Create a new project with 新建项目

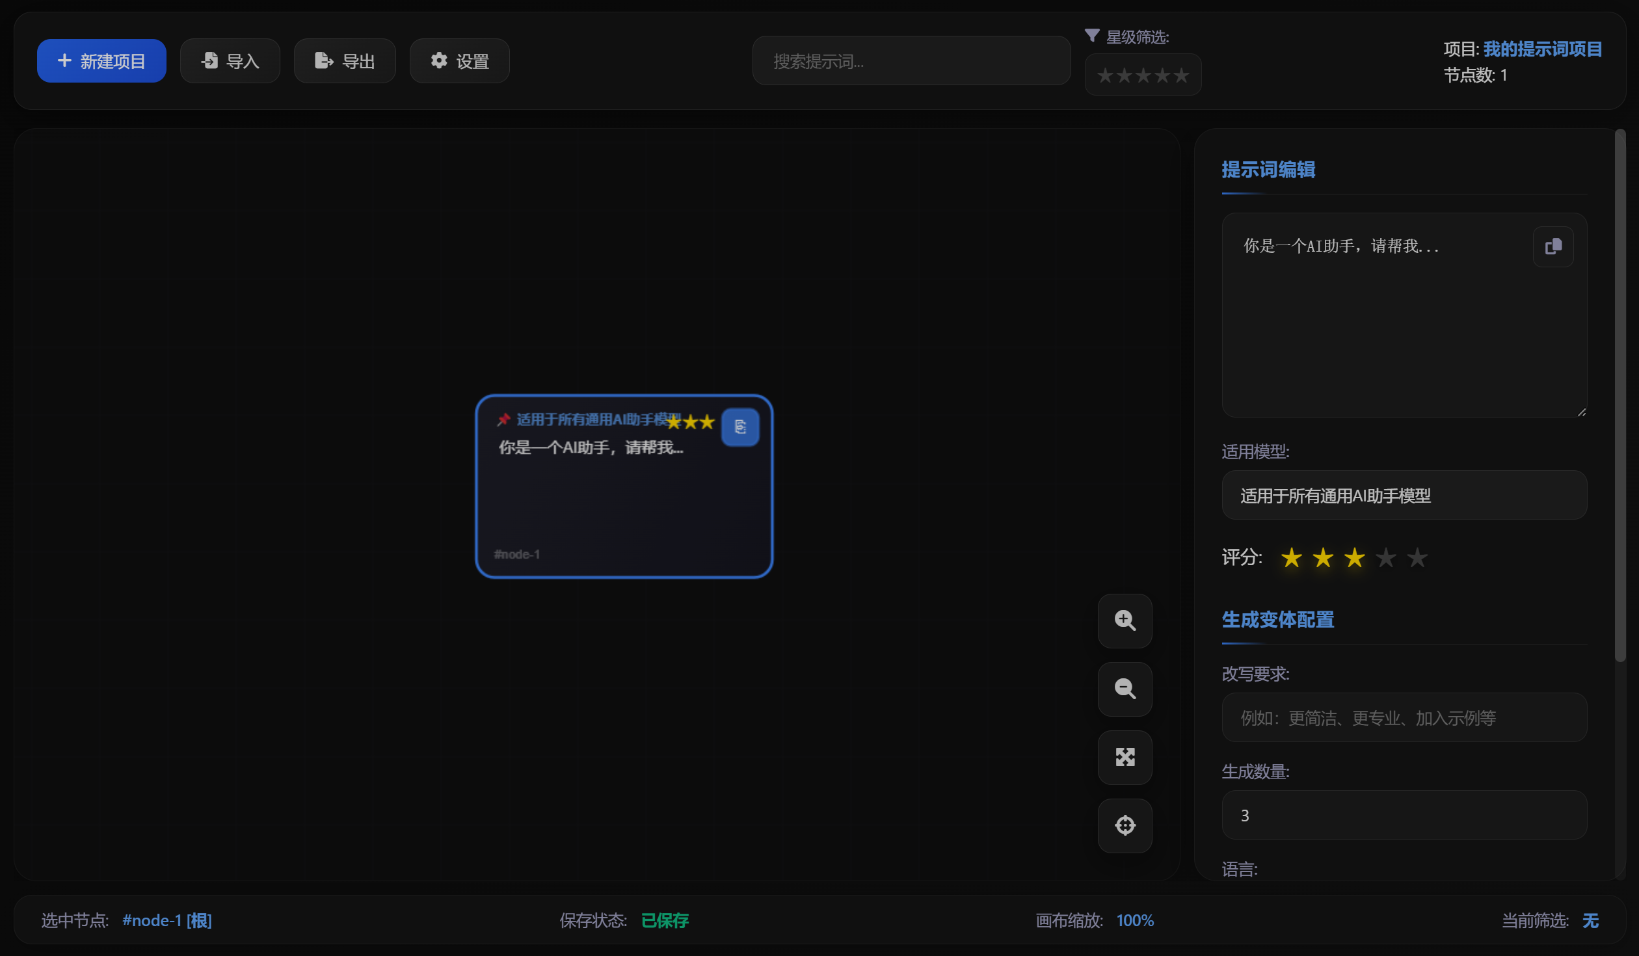tap(101, 60)
